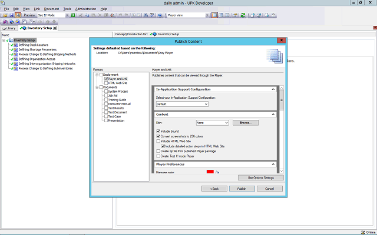Toggle Convert screenshots to 256 colors

[x=158, y=136]
